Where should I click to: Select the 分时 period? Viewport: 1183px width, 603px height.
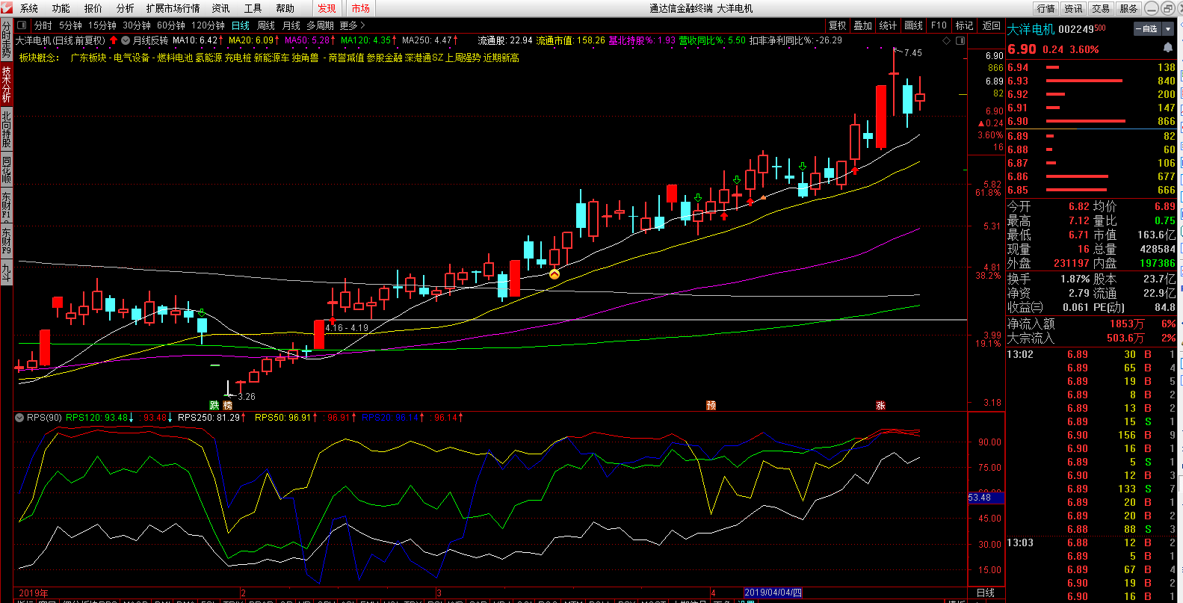(43, 25)
